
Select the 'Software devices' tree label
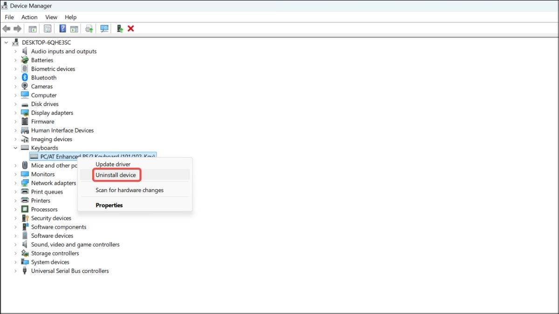(52, 236)
